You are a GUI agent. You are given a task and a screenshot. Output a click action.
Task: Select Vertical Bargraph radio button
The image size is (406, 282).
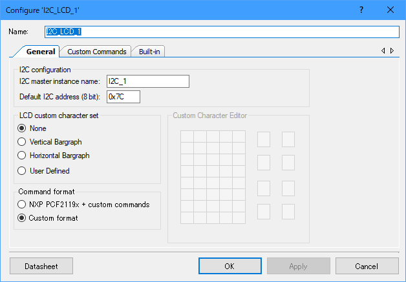point(23,141)
